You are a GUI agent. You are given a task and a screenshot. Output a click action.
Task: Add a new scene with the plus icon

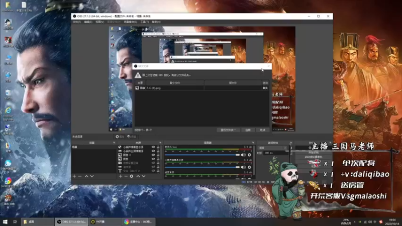point(74,176)
